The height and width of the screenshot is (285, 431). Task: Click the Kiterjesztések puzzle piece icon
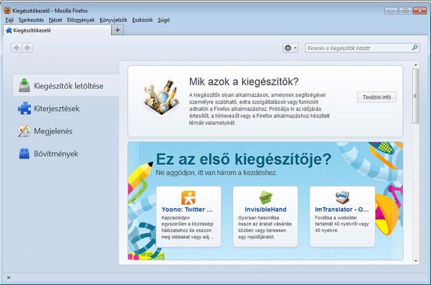point(24,108)
